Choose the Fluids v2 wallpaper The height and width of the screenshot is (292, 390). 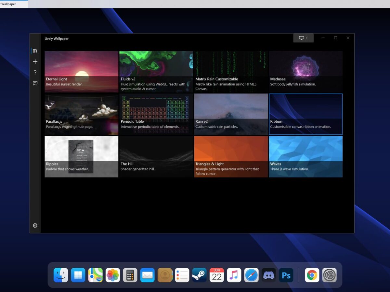pyautogui.click(x=156, y=71)
